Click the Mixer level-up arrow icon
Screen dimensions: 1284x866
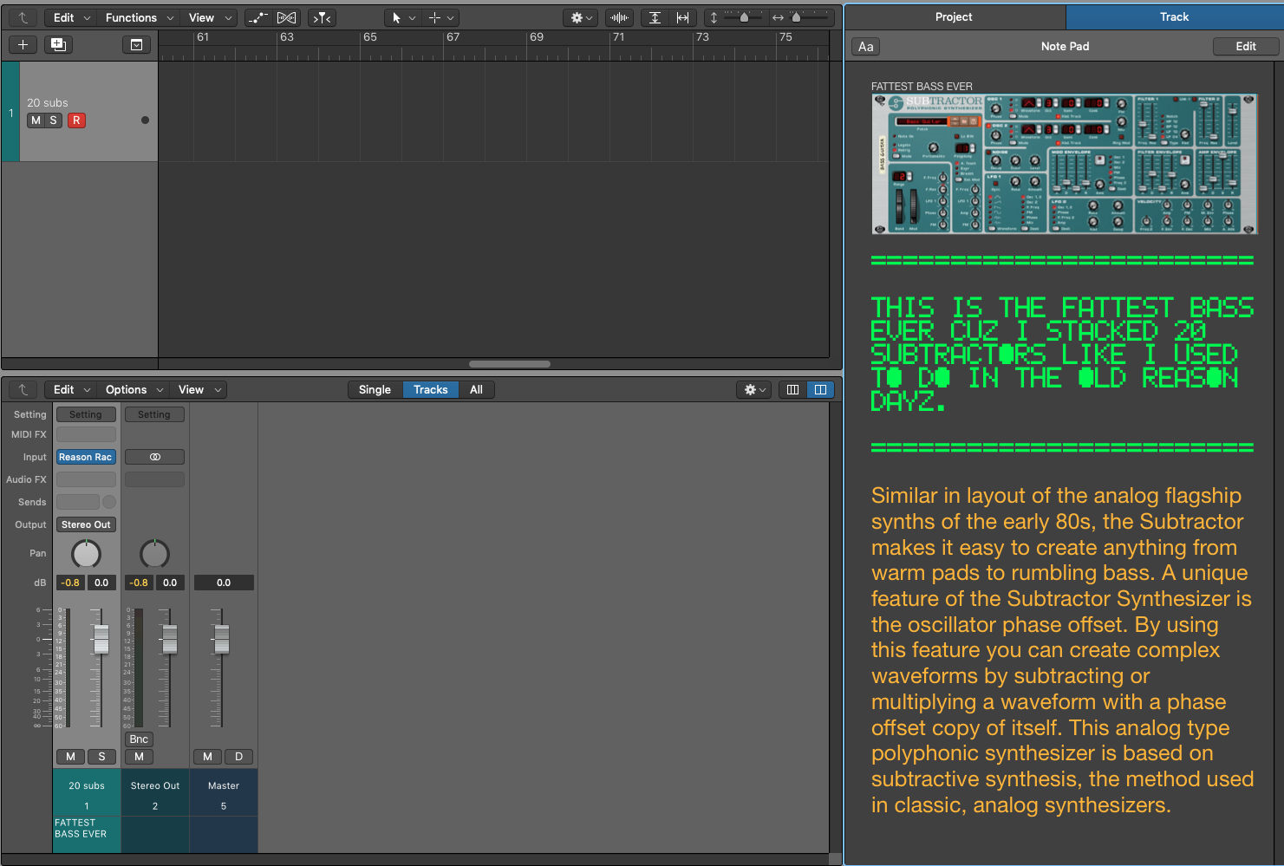(x=23, y=389)
